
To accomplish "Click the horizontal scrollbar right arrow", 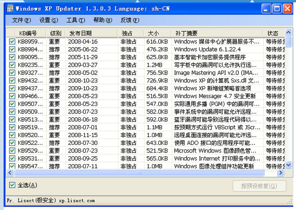I will pos(281,173).
